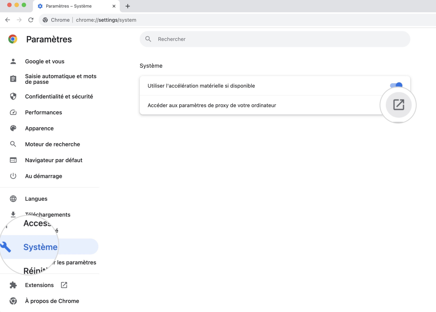Open Extensions page
This screenshot has width=436, height=312.
click(39, 285)
